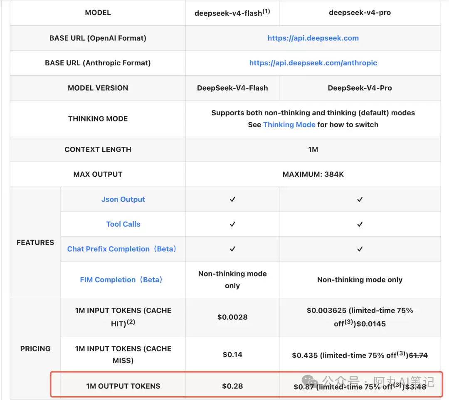
Task: Click the 1M OUTPUT TOKENS label
Action: (x=123, y=386)
